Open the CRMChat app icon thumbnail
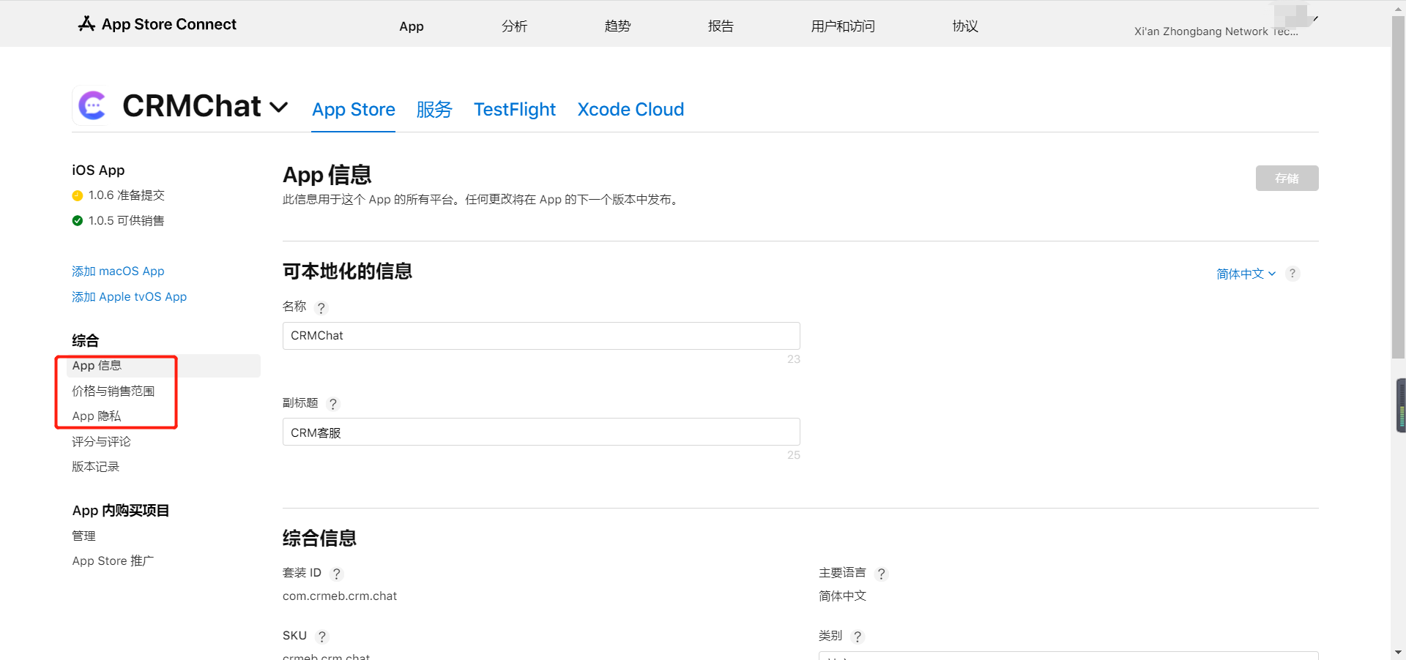The image size is (1406, 660). [92, 105]
